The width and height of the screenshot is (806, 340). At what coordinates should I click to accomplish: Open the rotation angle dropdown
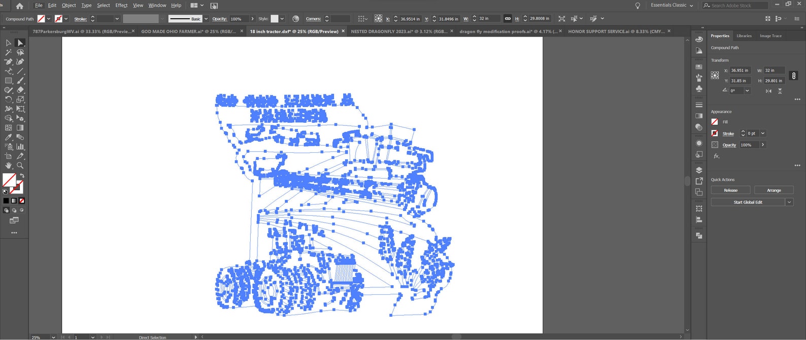coord(747,91)
